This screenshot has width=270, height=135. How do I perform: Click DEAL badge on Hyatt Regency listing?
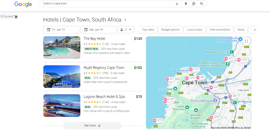88,78
